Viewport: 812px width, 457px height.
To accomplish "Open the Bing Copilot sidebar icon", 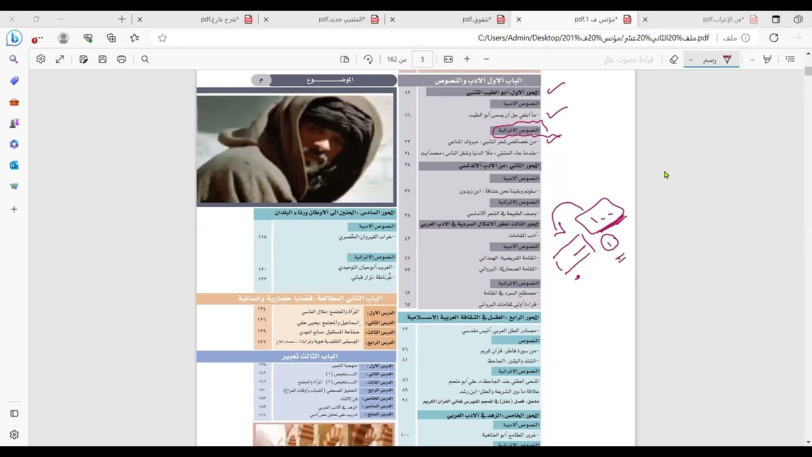I will (x=14, y=38).
